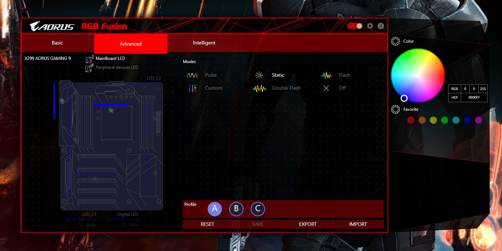Choose the blue favorite swatch
The width and height of the screenshot is (502, 251).
point(467,120)
